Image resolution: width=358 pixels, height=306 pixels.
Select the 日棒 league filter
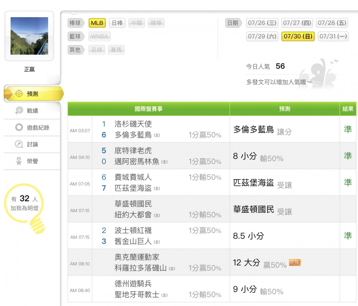click(117, 23)
